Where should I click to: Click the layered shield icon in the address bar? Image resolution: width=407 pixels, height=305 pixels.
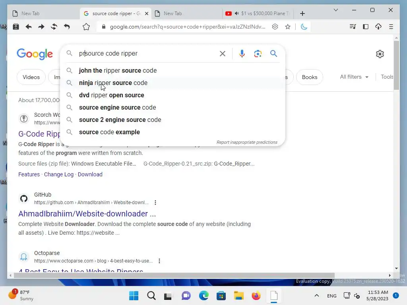275,27
